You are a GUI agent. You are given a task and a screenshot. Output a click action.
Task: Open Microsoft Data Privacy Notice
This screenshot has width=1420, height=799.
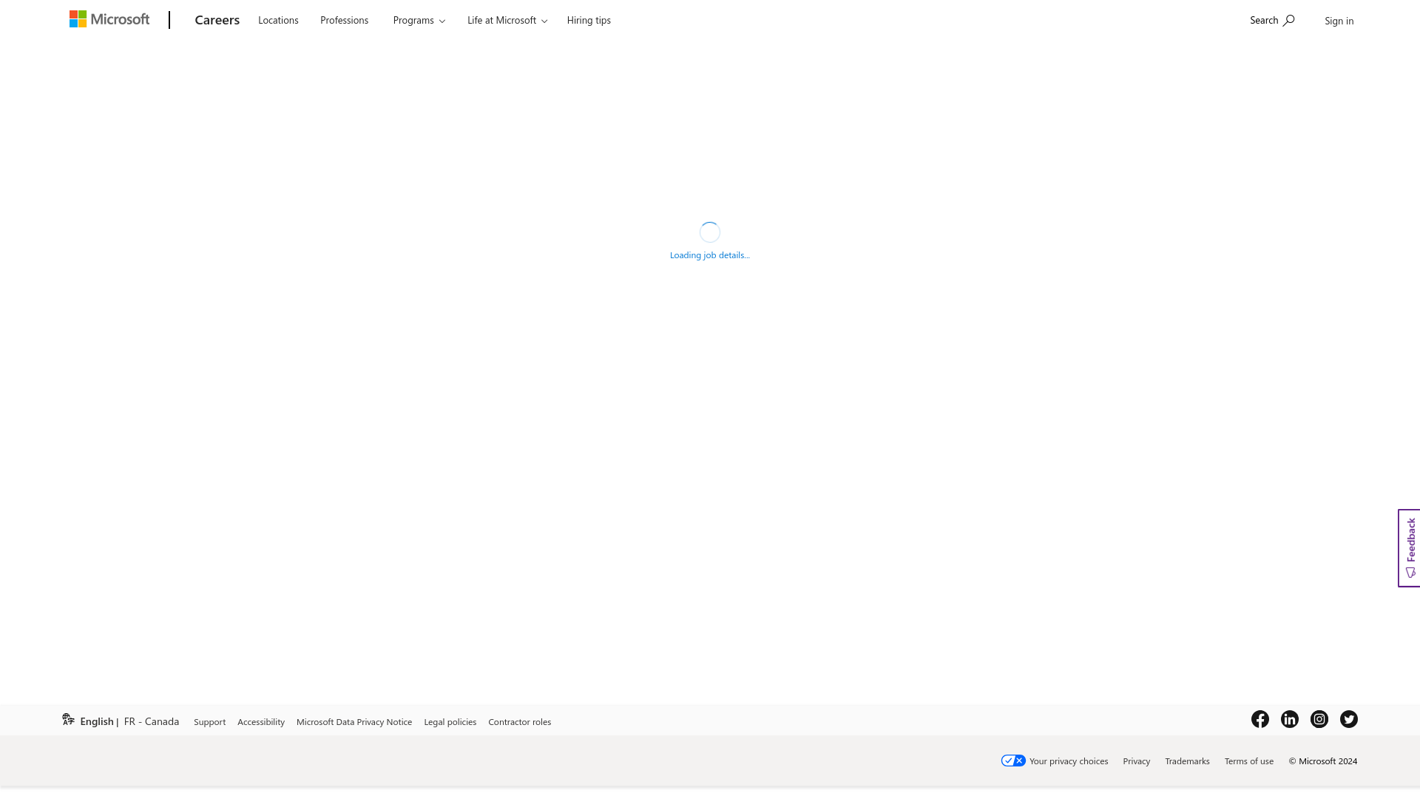coord(354,722)
